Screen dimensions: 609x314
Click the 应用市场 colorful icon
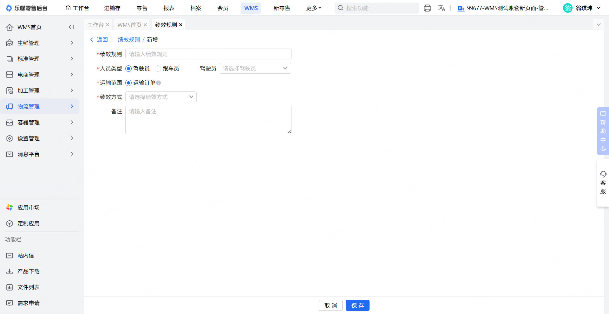click(10, 208)
